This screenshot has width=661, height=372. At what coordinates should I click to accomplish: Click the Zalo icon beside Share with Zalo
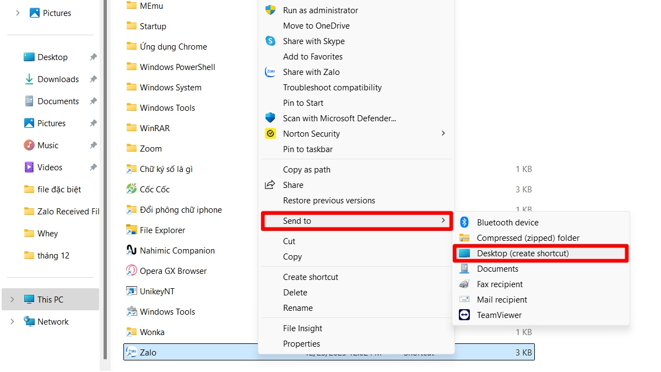point(270,72)
